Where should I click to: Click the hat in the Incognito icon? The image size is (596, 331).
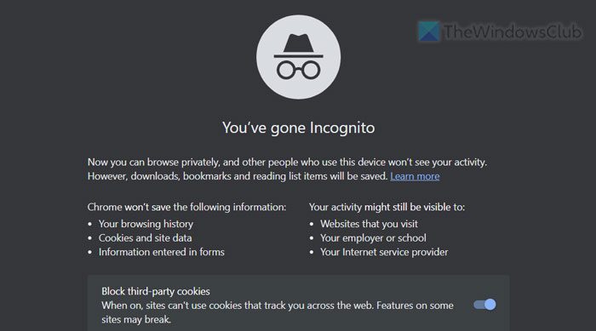coord(298,46)
